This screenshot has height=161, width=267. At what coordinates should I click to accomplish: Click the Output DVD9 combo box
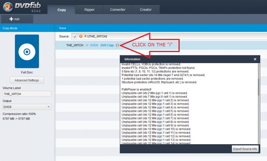tap(27, 107)
